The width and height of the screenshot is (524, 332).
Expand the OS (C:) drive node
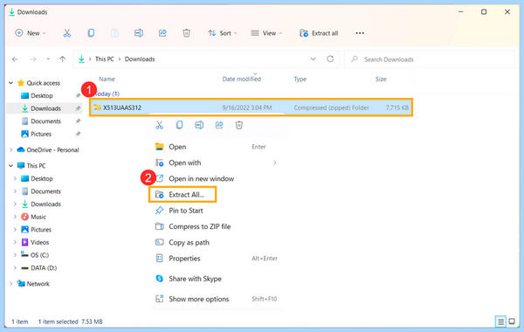coord(15,255)
